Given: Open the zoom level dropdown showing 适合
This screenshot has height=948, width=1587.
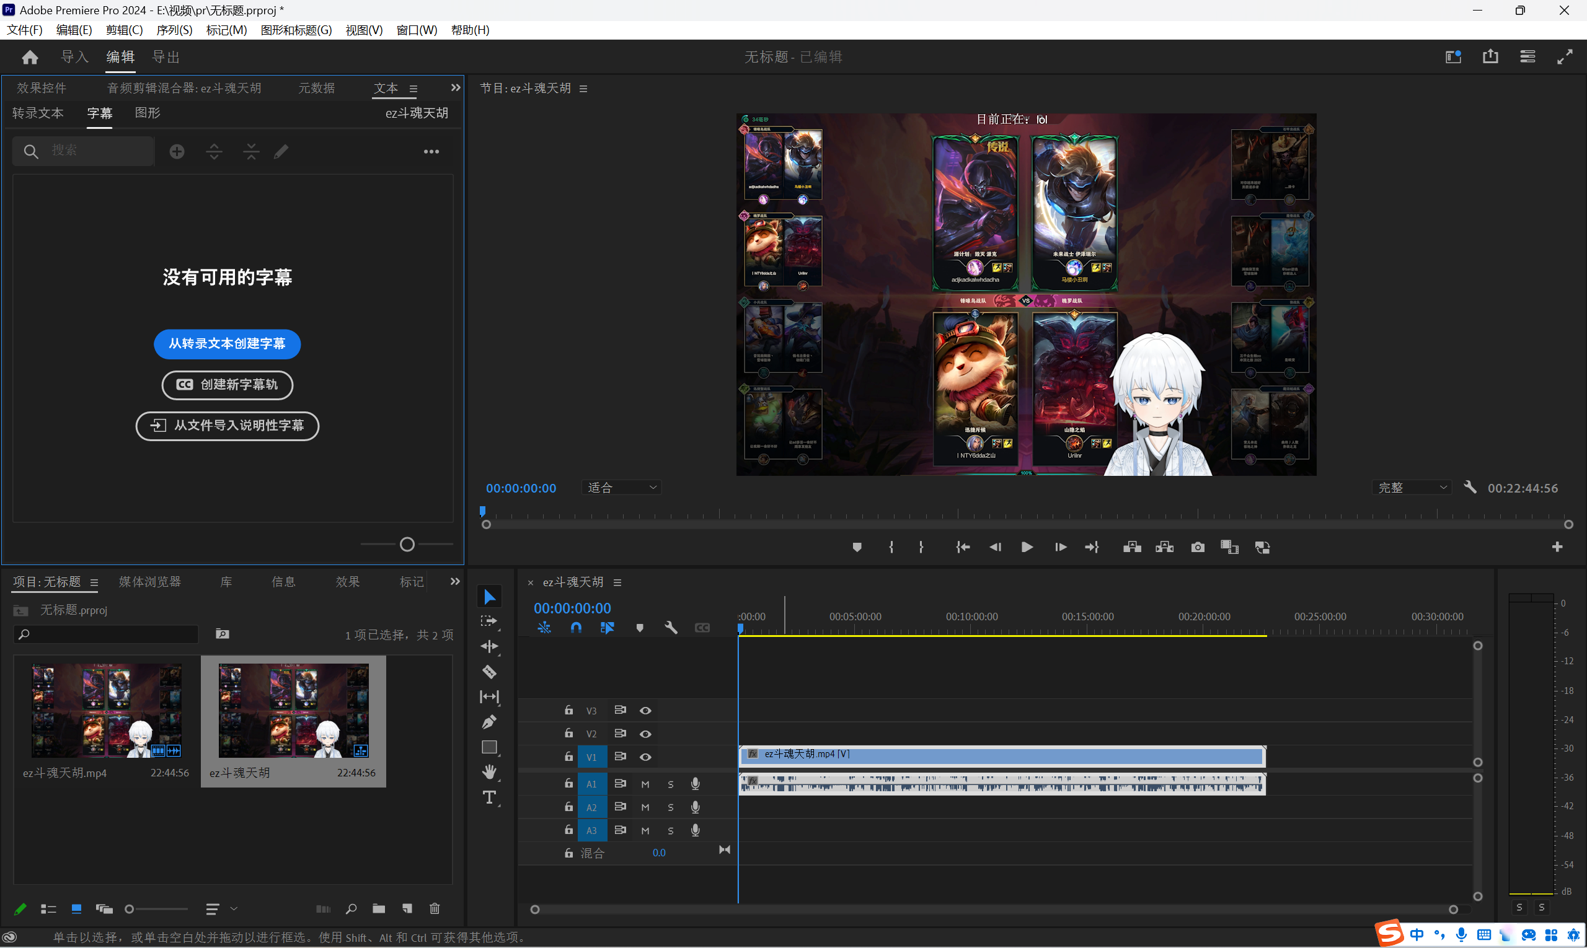Looking at the screenshot, I should (621, 488).
